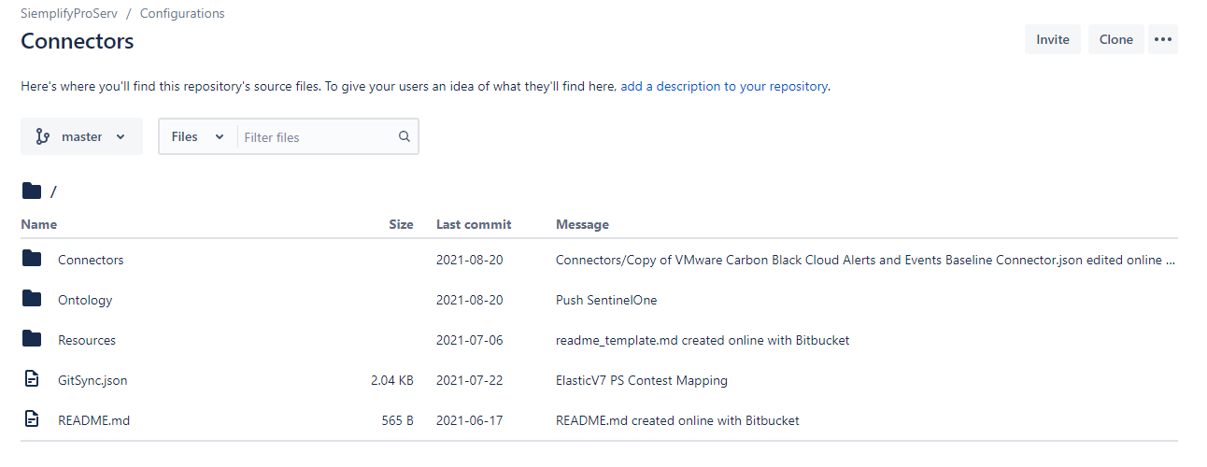This screenshot has width=1207, height=467.
Task: Click the Resources folder icon
Action: click(32, 339)
